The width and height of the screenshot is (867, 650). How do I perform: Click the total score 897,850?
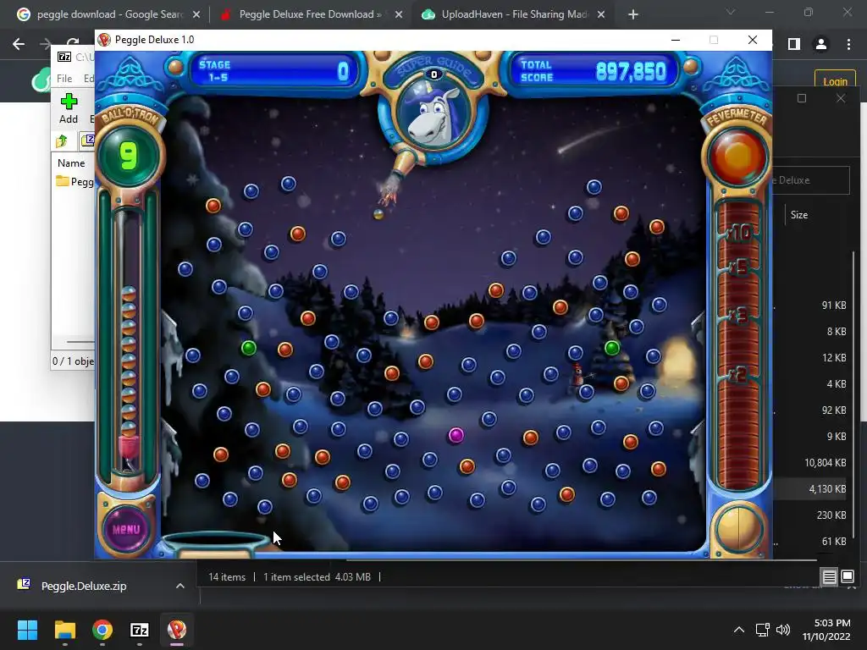pos(631,71)
